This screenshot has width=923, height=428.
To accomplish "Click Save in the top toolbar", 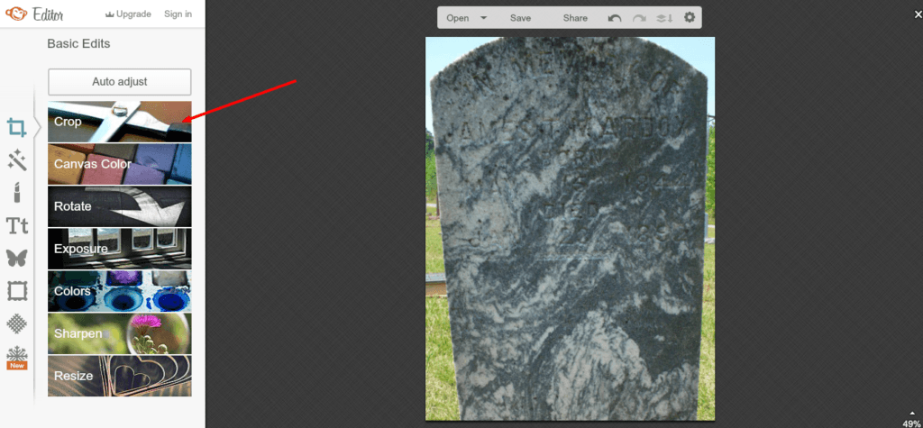I will pos(520,18).
